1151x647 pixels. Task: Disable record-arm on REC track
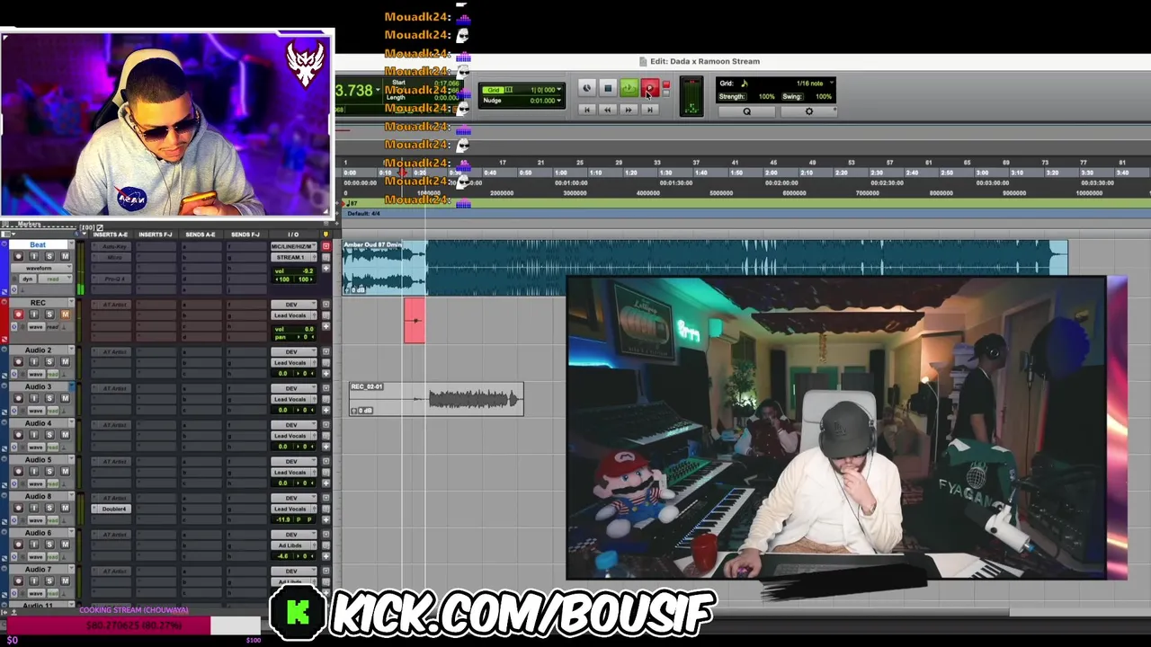tap(18, 315)
